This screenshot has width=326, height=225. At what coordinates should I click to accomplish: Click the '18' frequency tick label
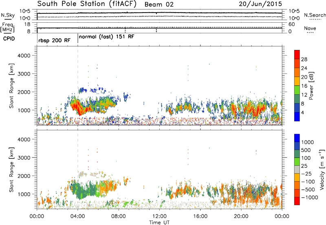(x=27, y=24)
